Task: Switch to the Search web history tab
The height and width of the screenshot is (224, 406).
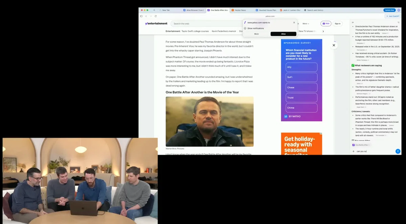Action: point(315,10)
